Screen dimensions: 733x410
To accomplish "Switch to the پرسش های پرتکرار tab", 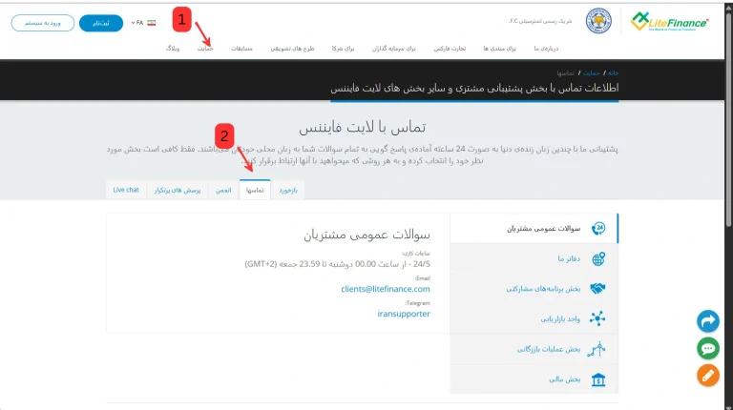I will pyautogui.click(x=178, y=190).
